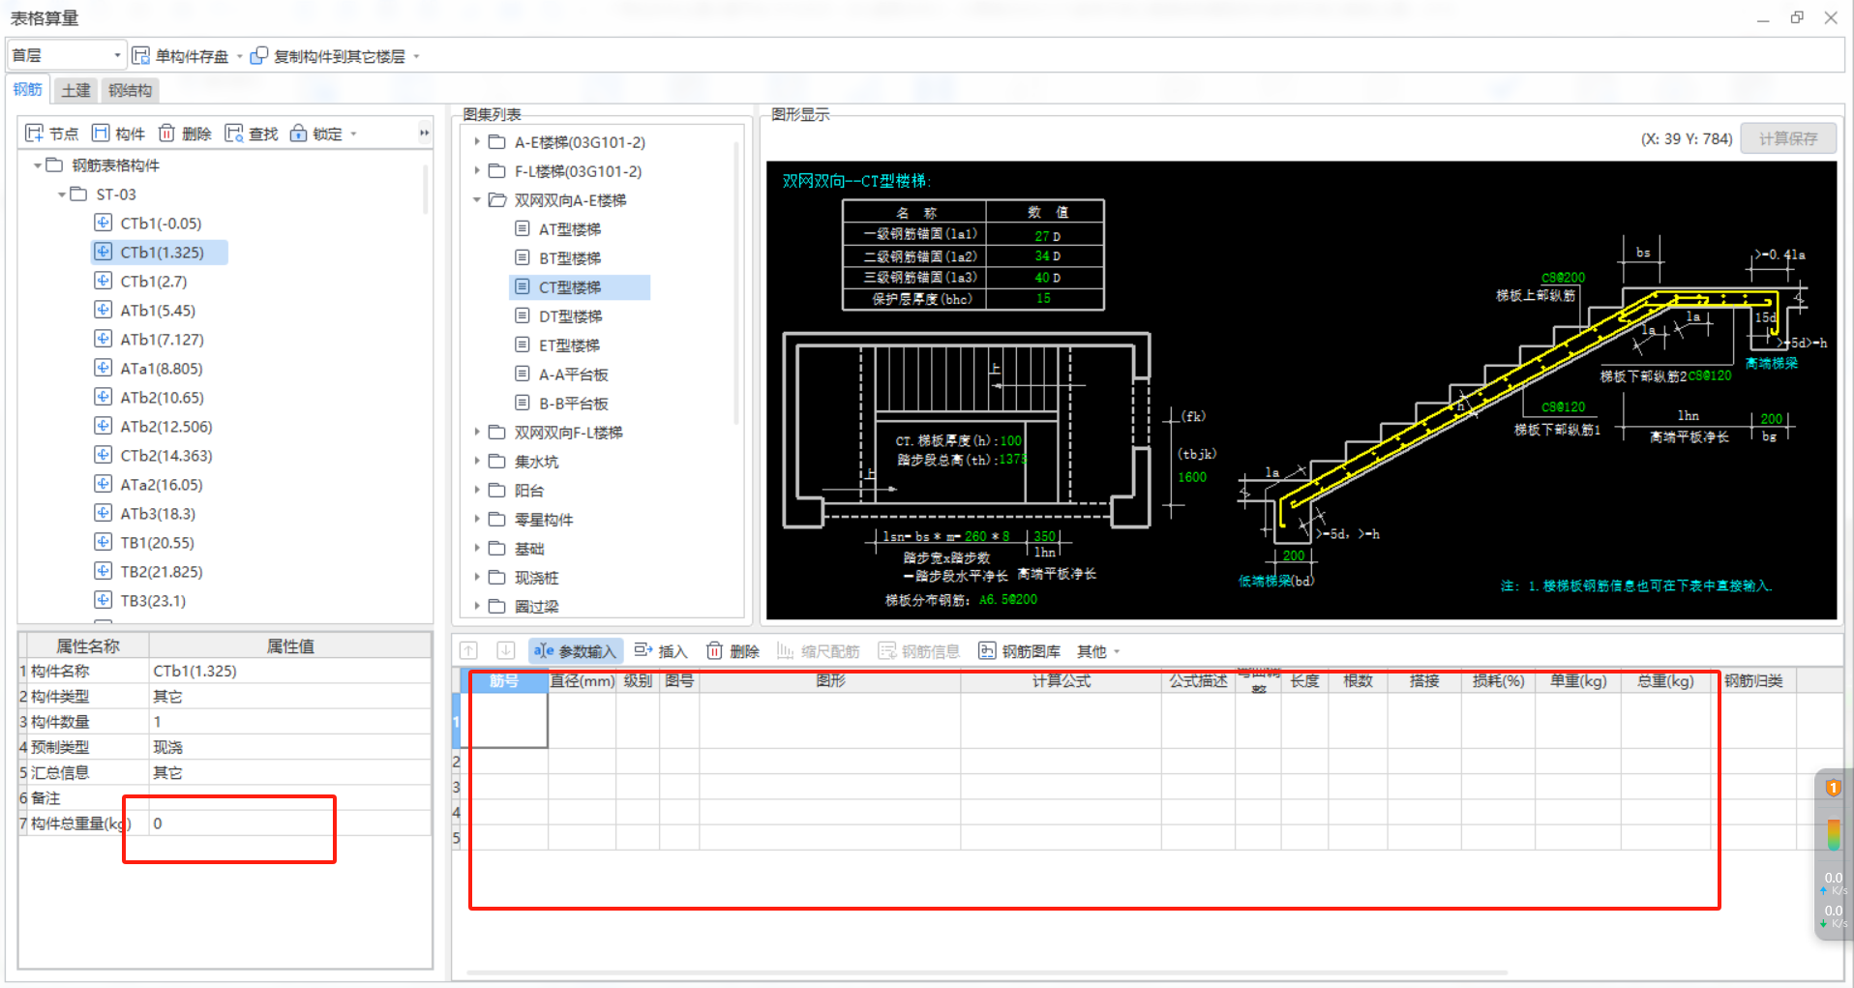
Task: Expand the A-E楼梯(03G101-2) folder
Action: click(477, 142)
